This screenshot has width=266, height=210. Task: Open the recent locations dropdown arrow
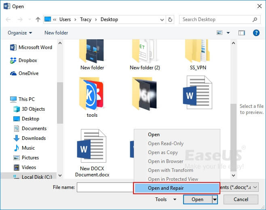[30, 19]
